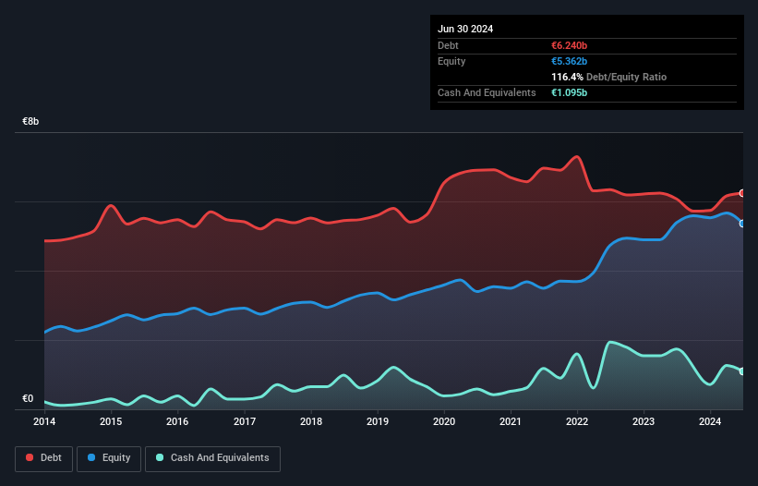Click the teal Cash legend dot
Viewport: 758px width, 486px height.
[x=160, y=457]
